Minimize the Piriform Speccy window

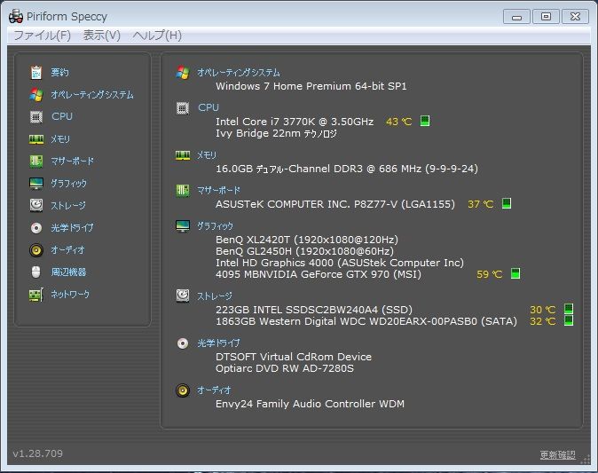516,17
